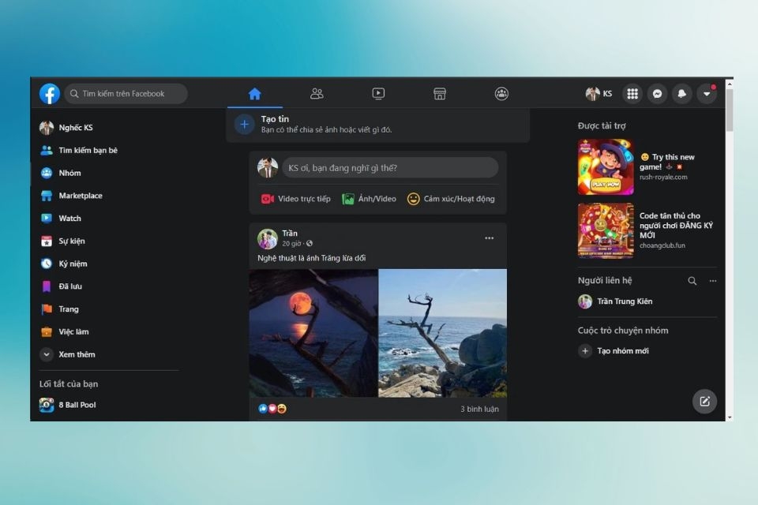Click the Trần author name on post
The image size is (758, 505).
(290, 234)
